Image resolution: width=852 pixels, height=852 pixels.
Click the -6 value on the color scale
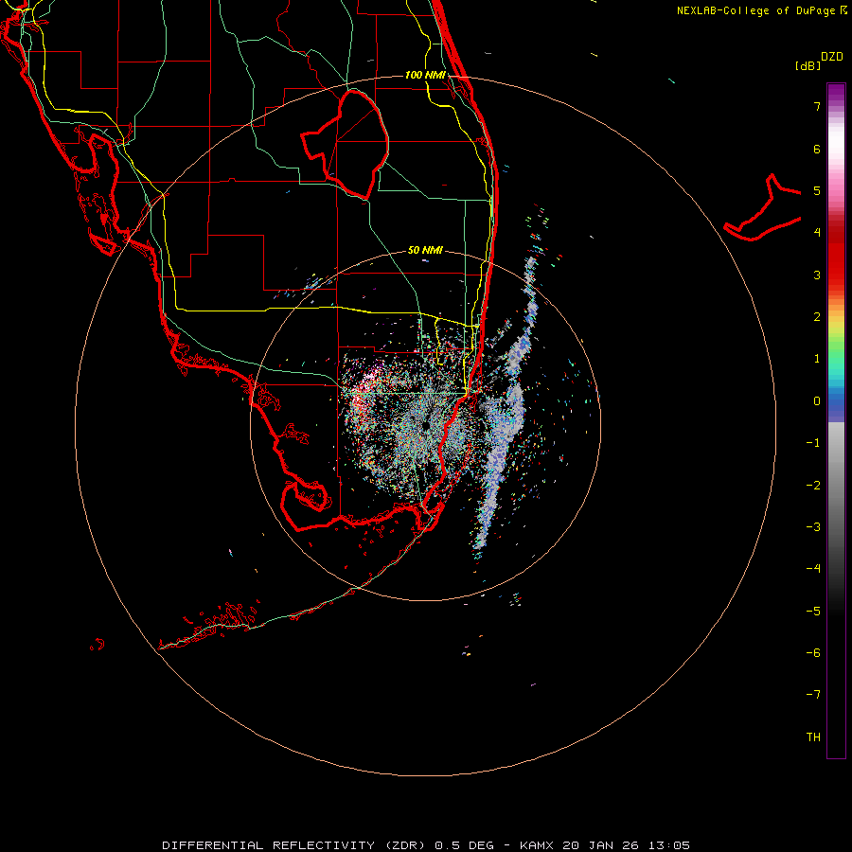(x=813, y=653)
